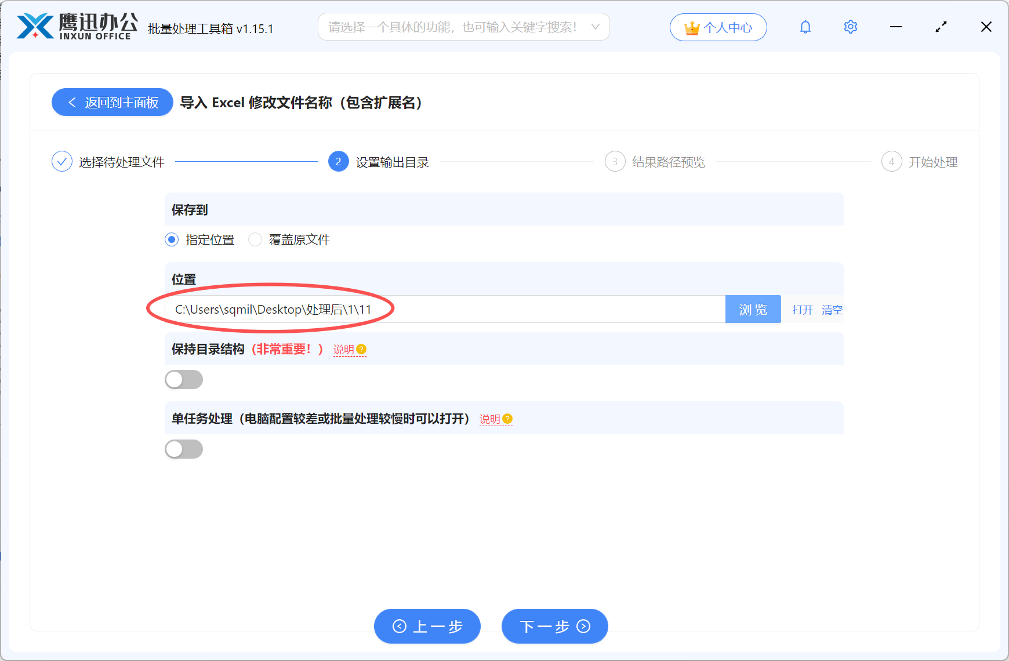Viewport: 1009px width, 661px height.
Task: Click help icon beside 单任务处理 说明
Action: (507, 419)
